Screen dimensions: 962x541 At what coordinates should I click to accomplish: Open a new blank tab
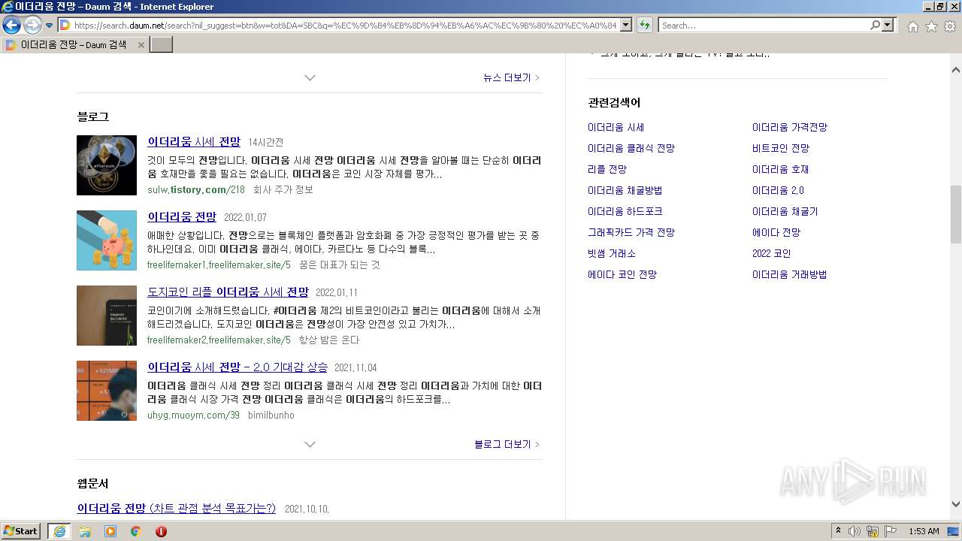[x=162, y=45]
